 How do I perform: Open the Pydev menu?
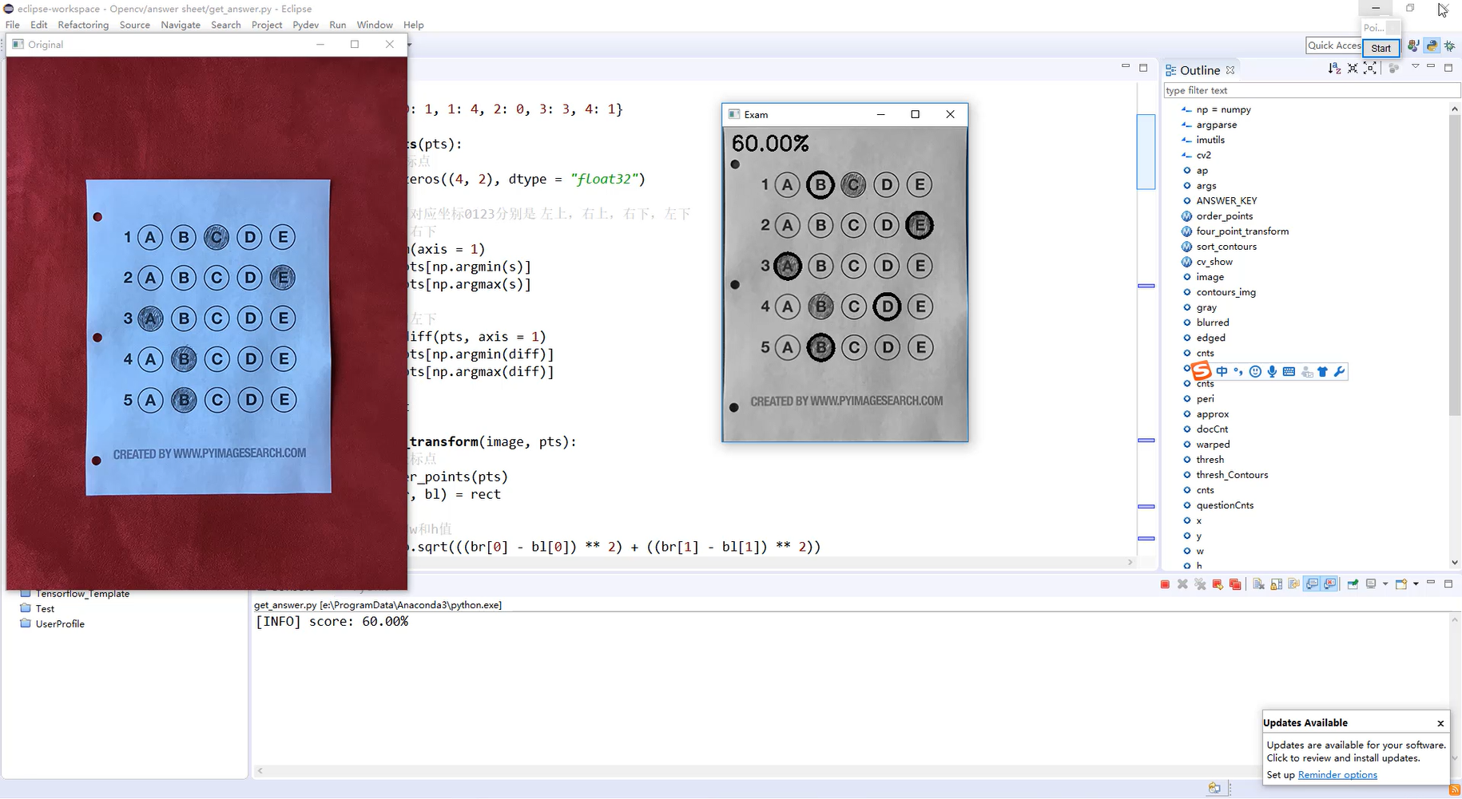[305, 25]
